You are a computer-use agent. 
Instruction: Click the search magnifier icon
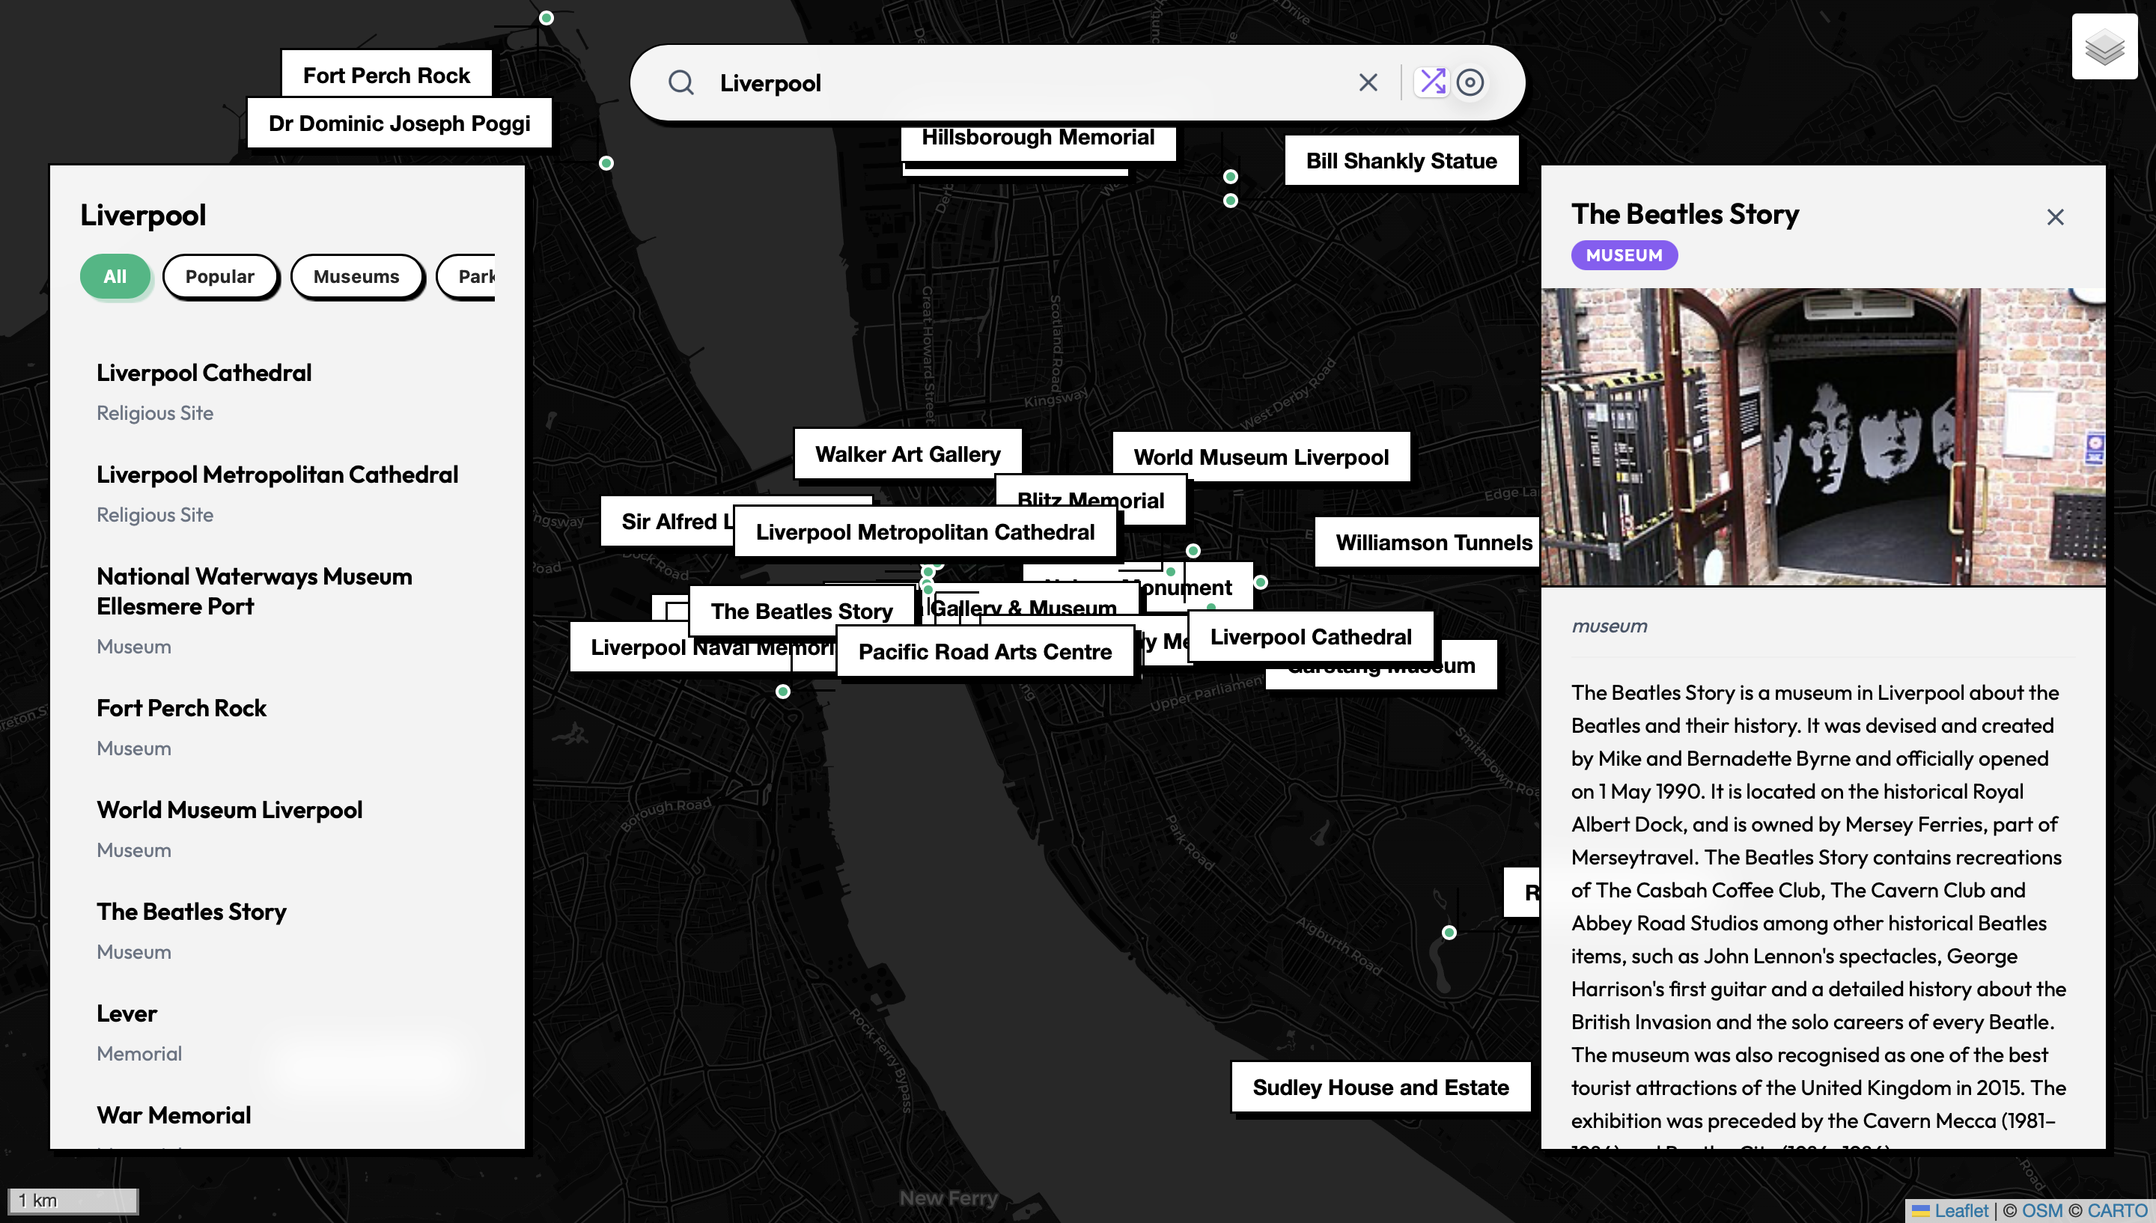coord(680,82)
